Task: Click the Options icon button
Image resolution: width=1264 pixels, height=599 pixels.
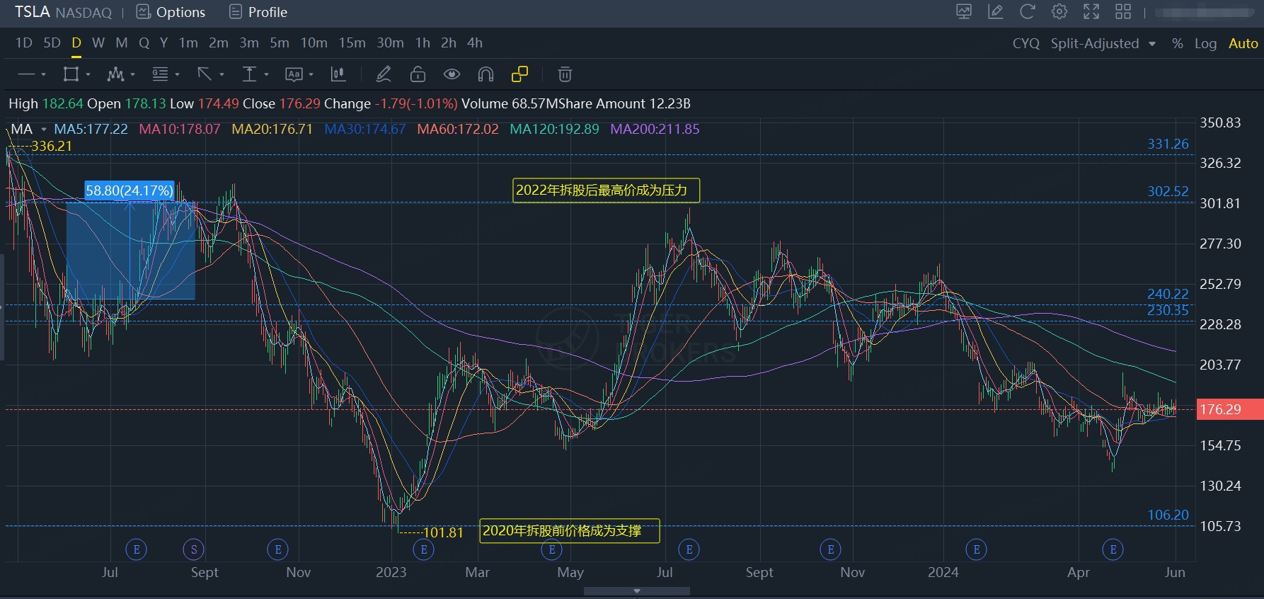Action: click(171, 12)
